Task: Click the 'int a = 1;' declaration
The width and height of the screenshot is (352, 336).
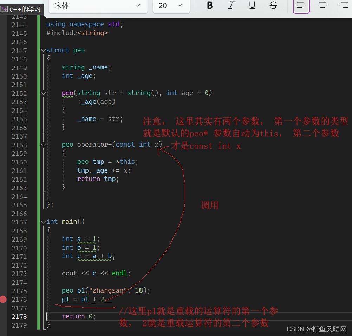Action: 80,239
